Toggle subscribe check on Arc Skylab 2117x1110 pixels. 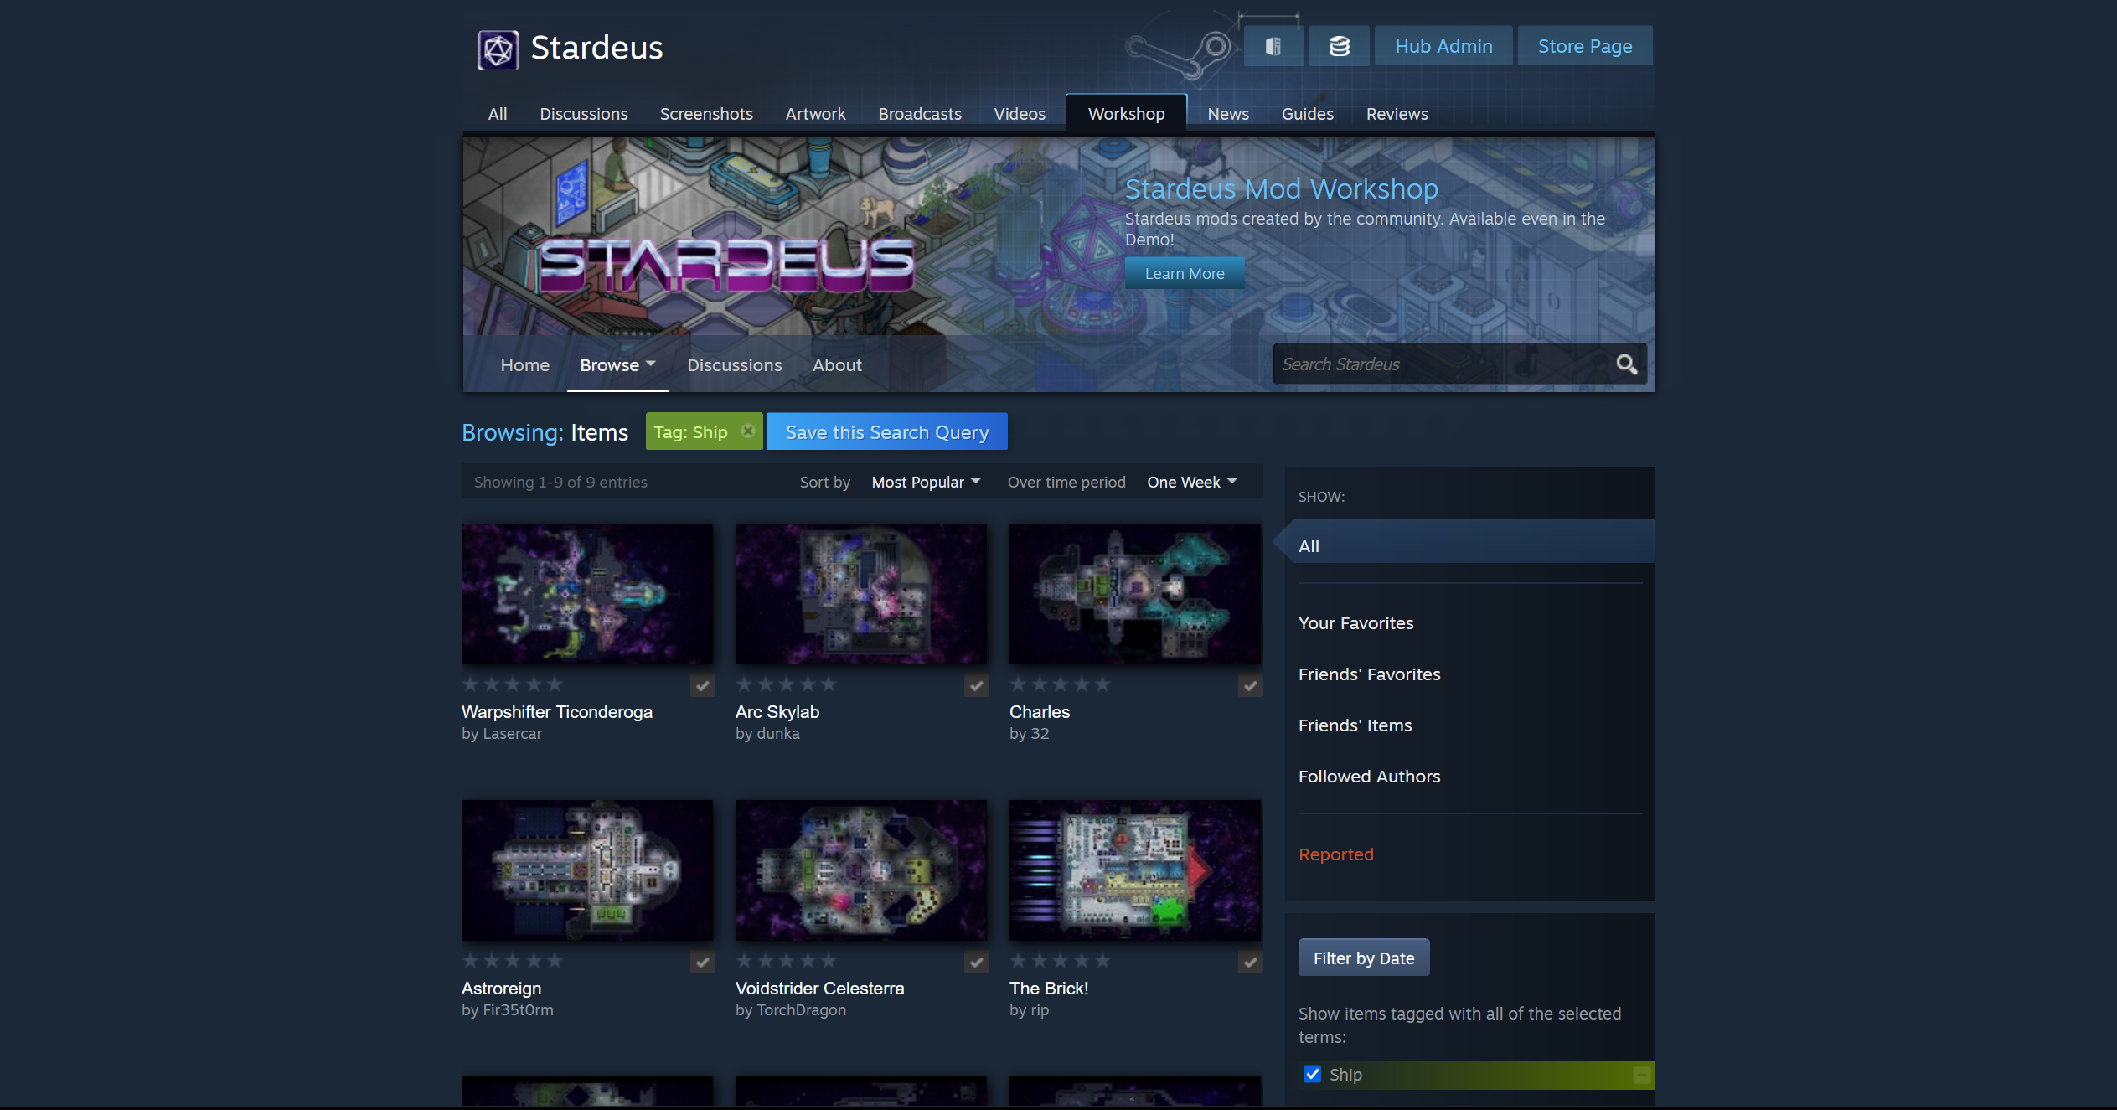[976, 686]
